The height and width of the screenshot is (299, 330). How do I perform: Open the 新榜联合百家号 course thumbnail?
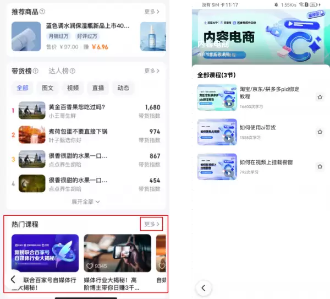tap(45, 253)
